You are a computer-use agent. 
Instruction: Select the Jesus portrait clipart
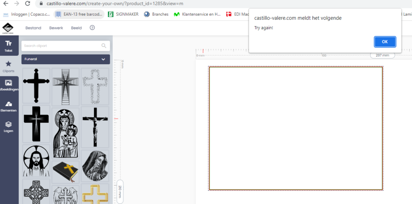(x=36, y=161)
